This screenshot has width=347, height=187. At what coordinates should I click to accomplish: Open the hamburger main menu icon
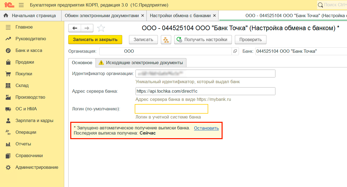[x=21, y=5]
